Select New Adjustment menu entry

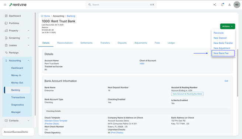pyautogui.click(x=222, y=48)
